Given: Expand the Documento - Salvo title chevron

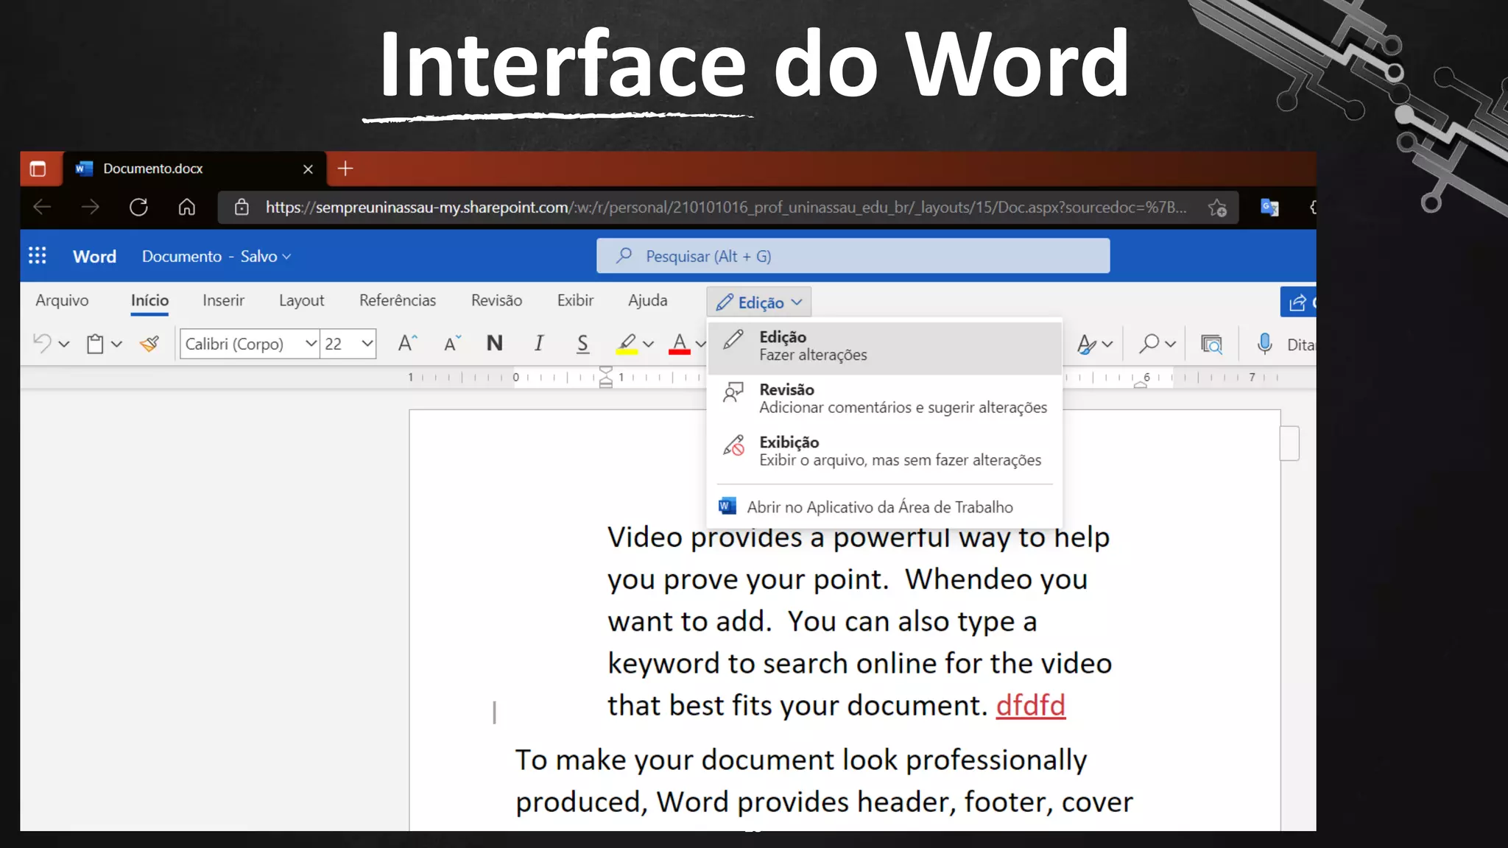Looking at the screenshot, I should [286, 256].
